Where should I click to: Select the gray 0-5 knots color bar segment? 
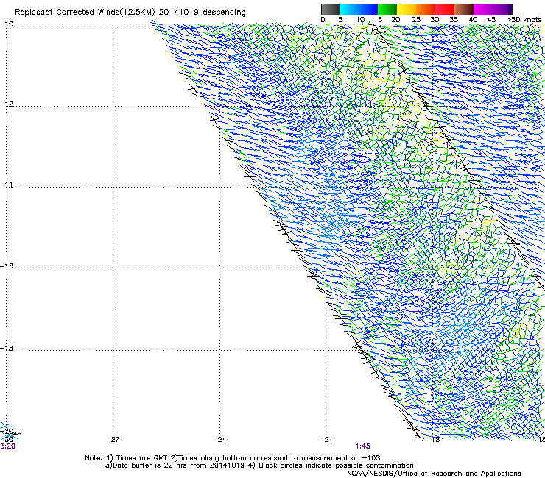(330, 9)
